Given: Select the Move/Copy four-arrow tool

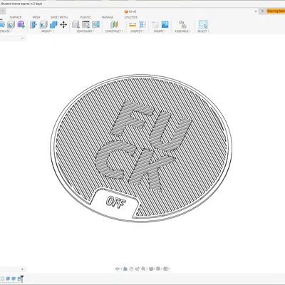Looking at the screenshot, I should pyautogui.click(x=63, y=24).
